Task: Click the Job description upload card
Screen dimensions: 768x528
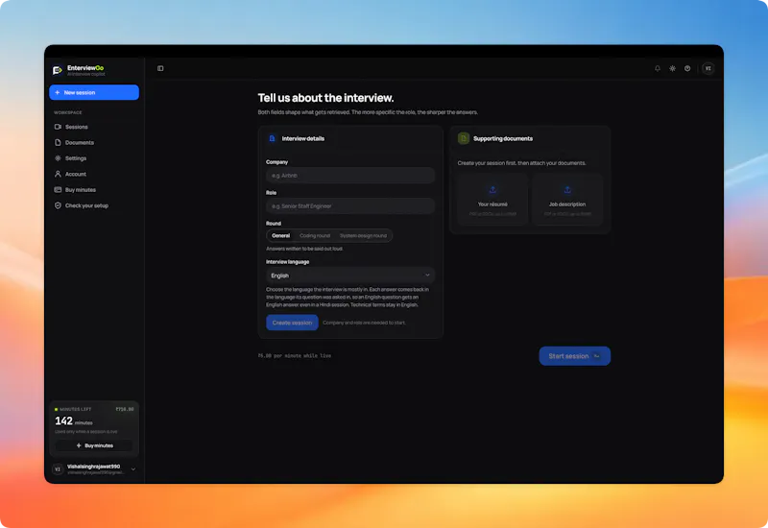Action: point(567,200)
